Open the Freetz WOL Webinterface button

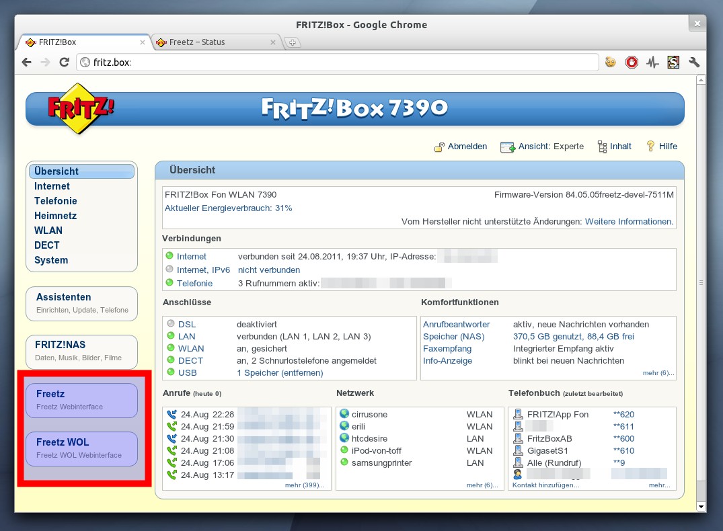pos(81,448)
